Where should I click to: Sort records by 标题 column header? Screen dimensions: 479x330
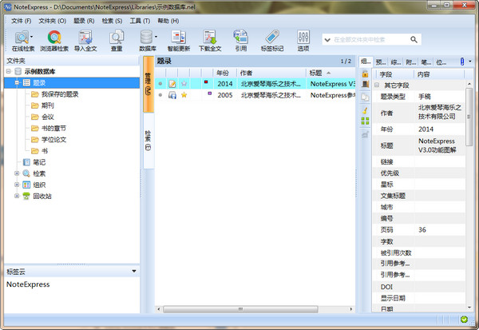click(331, 73)
